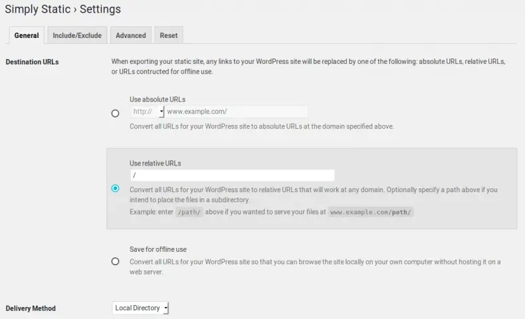Image resolution: width=525 pixels, height=319 pixels.
Task: Click the Destination URLs section label
Action: 32,62
